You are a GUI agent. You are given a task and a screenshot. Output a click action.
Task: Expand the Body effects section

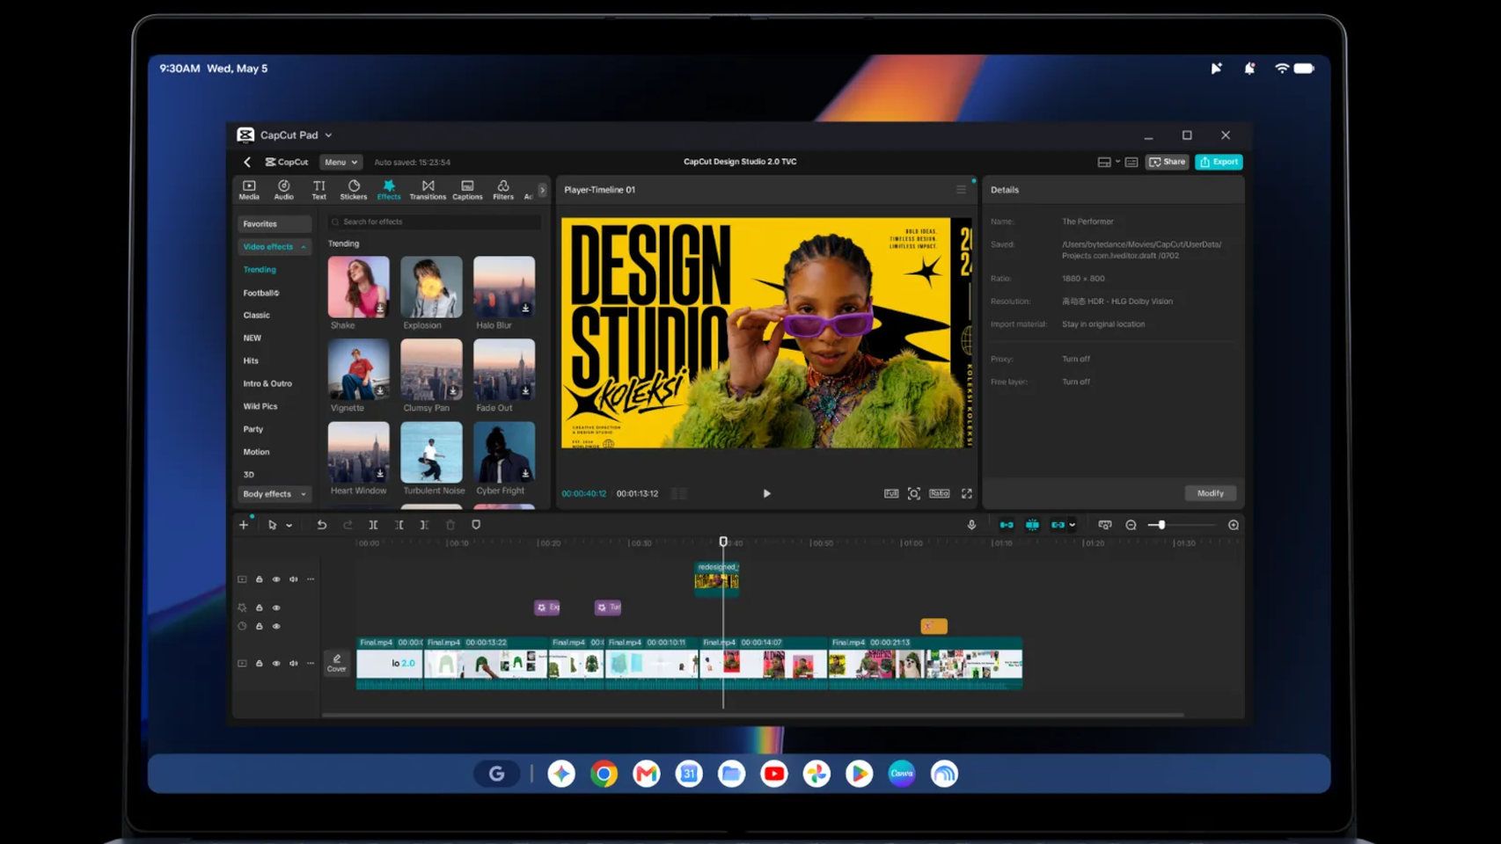[275, 494]
